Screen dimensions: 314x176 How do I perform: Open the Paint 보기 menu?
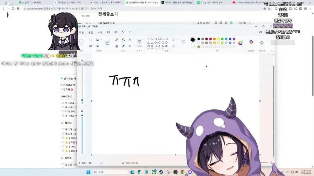coord(100,32)
